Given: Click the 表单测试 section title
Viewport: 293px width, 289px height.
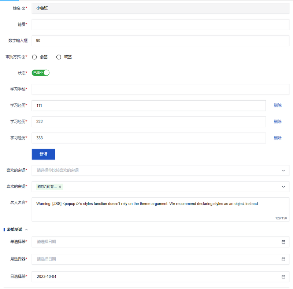Looking at the screenshot, I should [15, 230].
